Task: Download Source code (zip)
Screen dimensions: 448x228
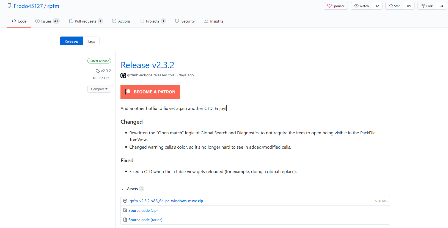Action: (143, 210)
